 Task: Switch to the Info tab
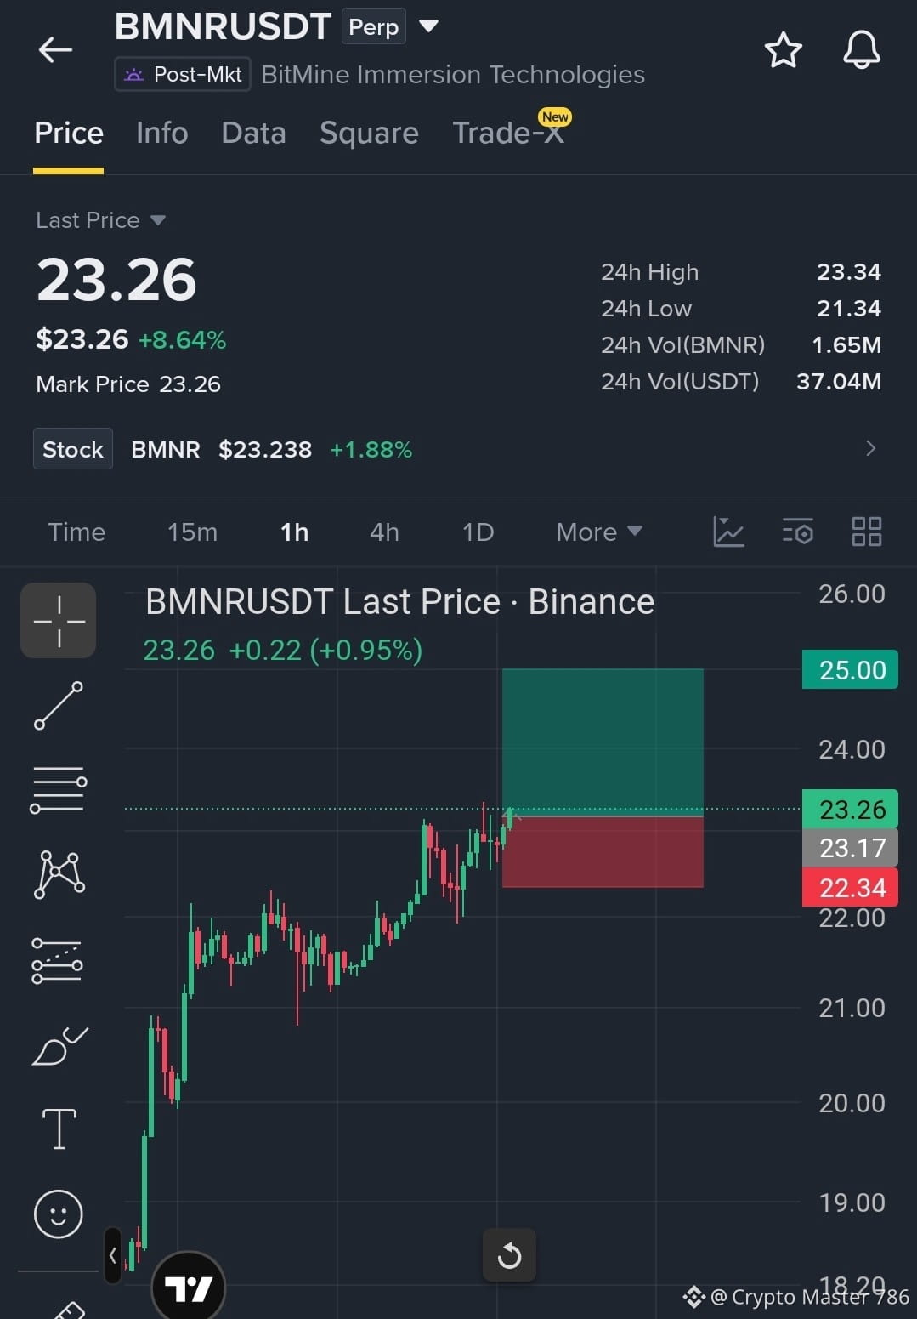pyautogui.click(x=162, y=134)
